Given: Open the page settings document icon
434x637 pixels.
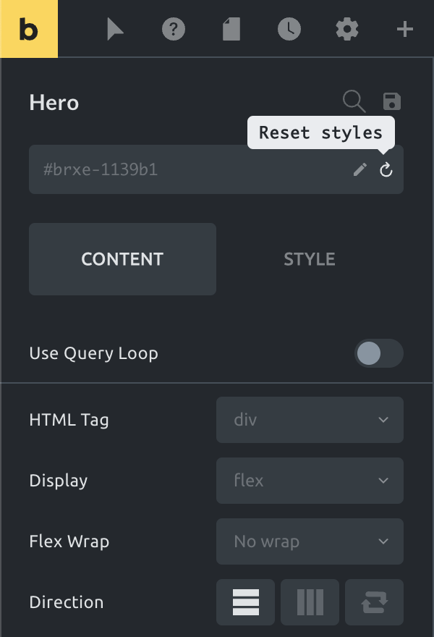Looking at the screenshot, I should coord(231,29).
